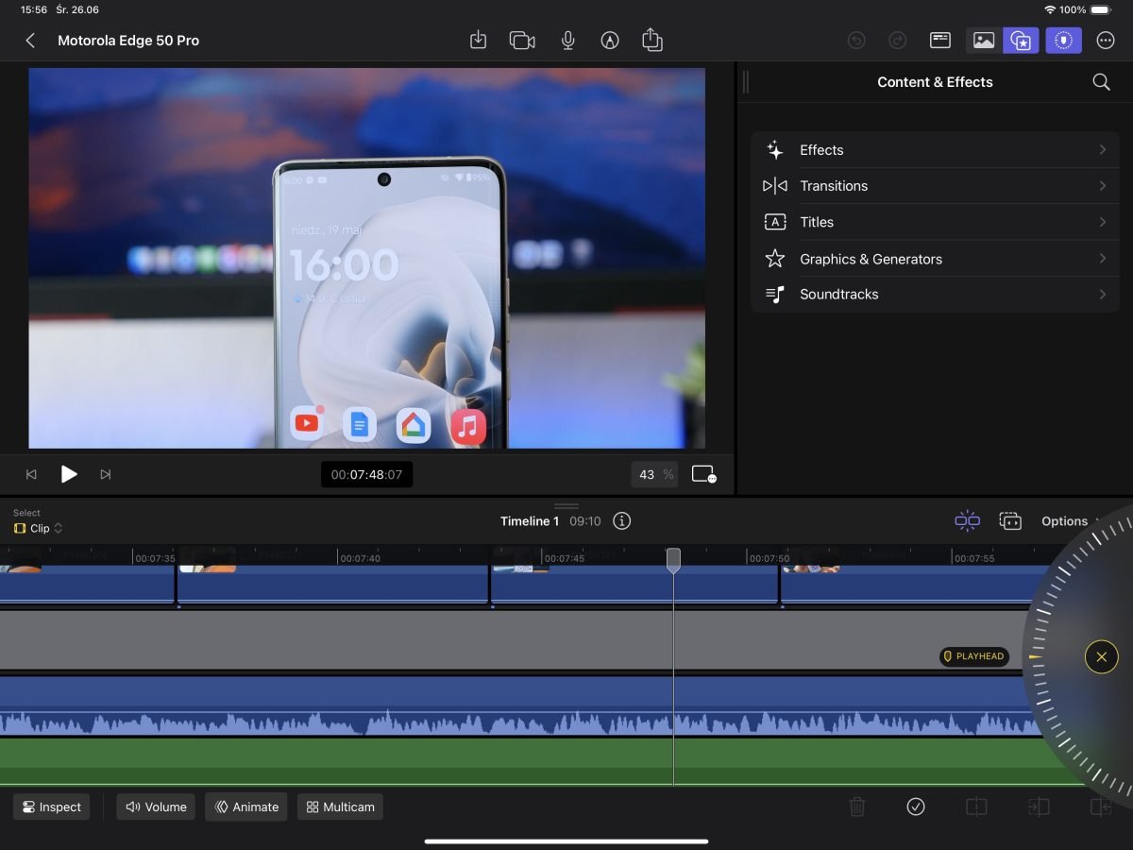Screen dimensions: 1133x850
Task: Search Content & Effects with magnifier icon
Action: [1101, 82]
